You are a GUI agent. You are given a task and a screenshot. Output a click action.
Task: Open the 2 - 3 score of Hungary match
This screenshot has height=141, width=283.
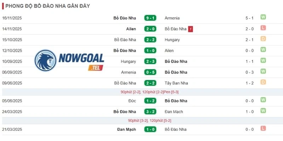point(150,61)
